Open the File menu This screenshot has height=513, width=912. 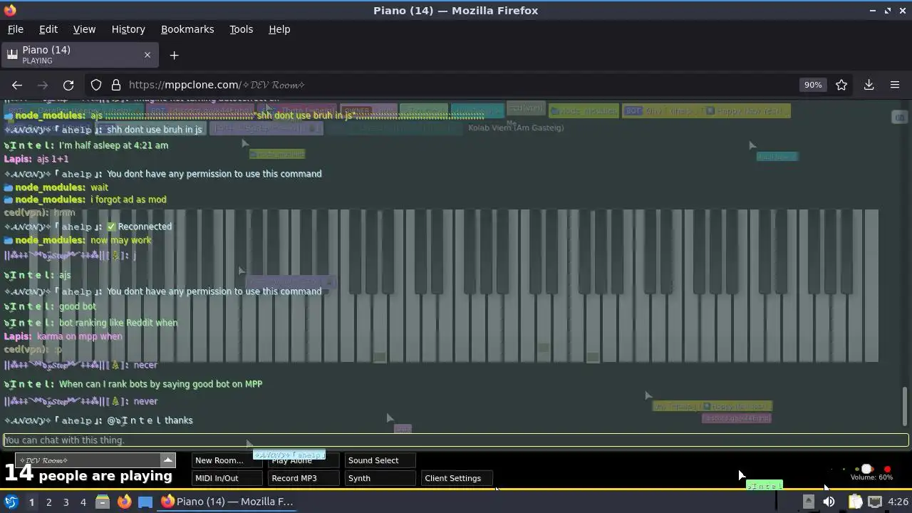15,29
